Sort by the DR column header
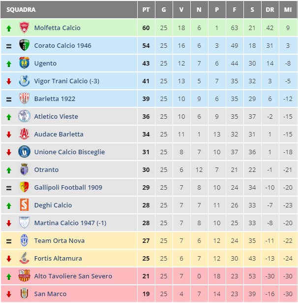The width and height of the screenshot is (298, 303). click(269, 10)
